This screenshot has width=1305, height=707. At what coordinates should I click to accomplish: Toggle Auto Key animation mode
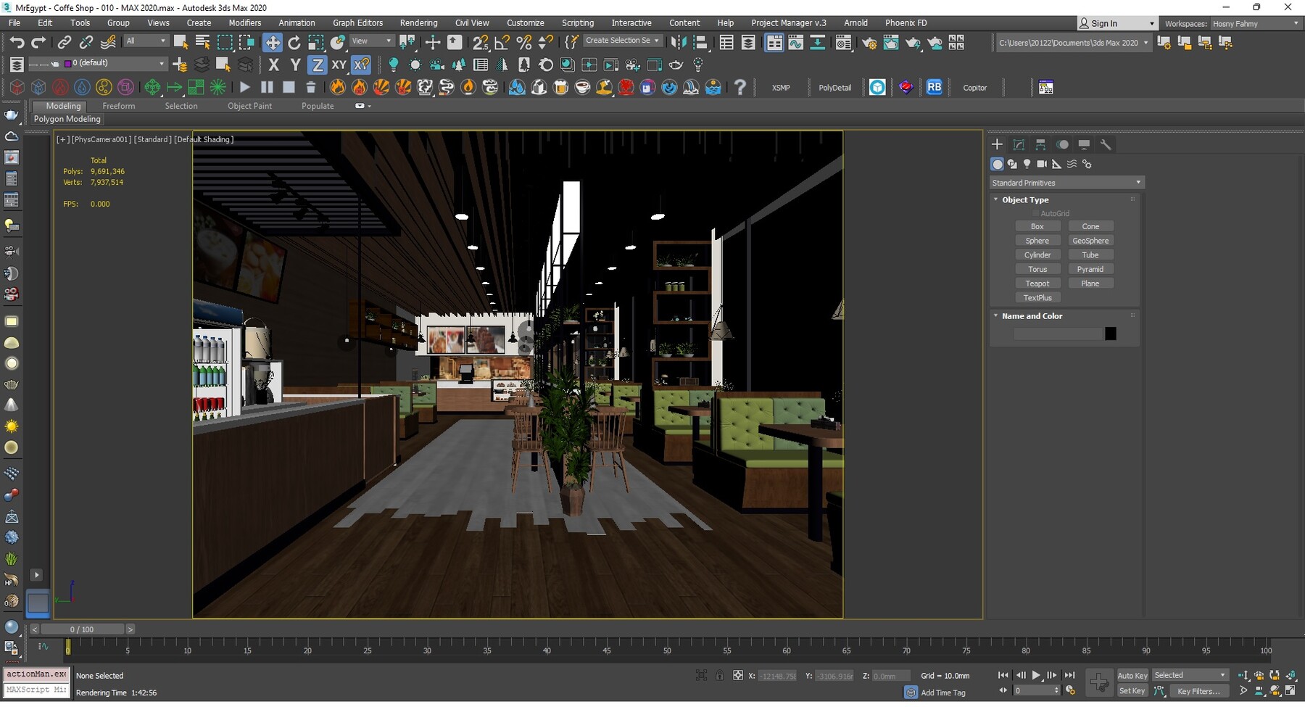[x=1132, y=674]
